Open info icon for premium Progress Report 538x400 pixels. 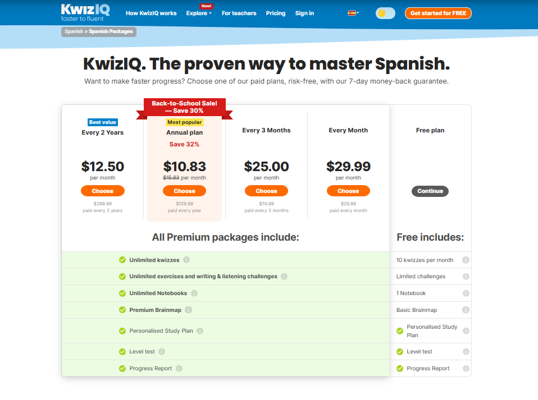(179, 369)
